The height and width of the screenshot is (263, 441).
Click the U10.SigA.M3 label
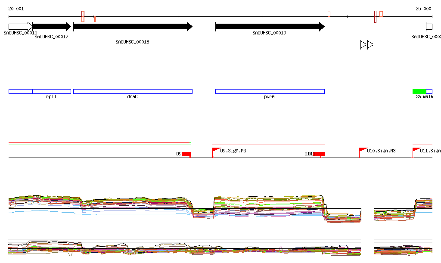pos(381,151)
